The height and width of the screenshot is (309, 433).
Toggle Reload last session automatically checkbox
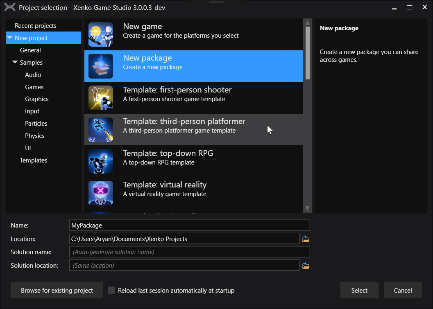pos(111,290)
